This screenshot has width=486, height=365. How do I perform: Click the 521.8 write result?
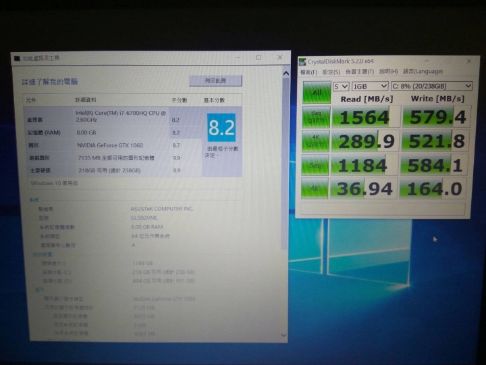coord(435,141)
